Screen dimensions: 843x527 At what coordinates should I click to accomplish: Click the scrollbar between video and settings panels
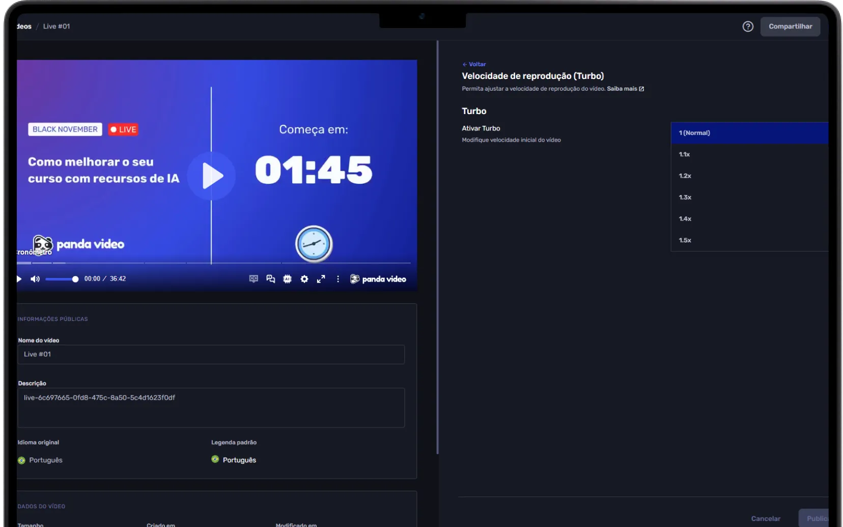(437, 247)
